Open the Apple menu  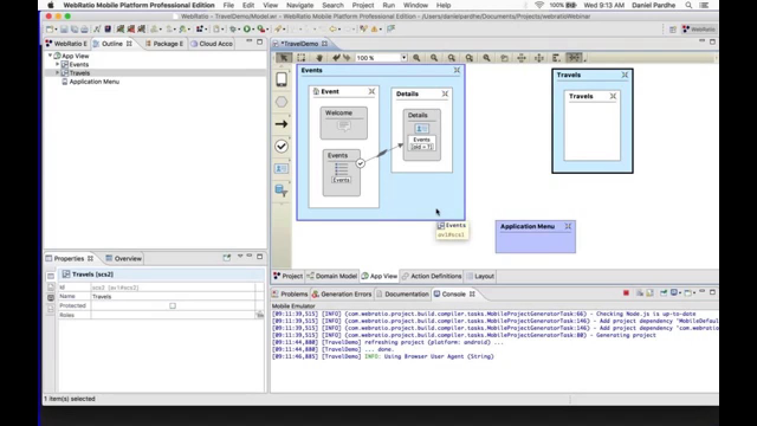click(51, 5)
